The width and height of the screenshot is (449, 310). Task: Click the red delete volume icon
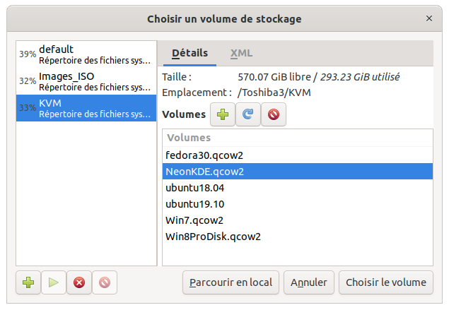274,114
